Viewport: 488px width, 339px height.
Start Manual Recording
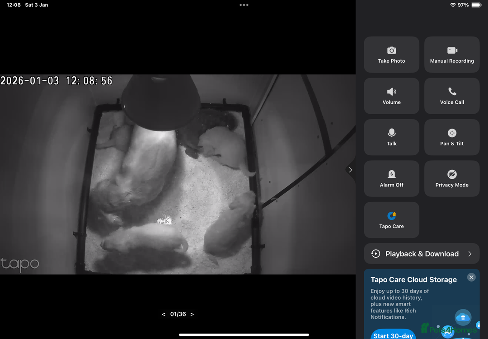coord(452,55)
